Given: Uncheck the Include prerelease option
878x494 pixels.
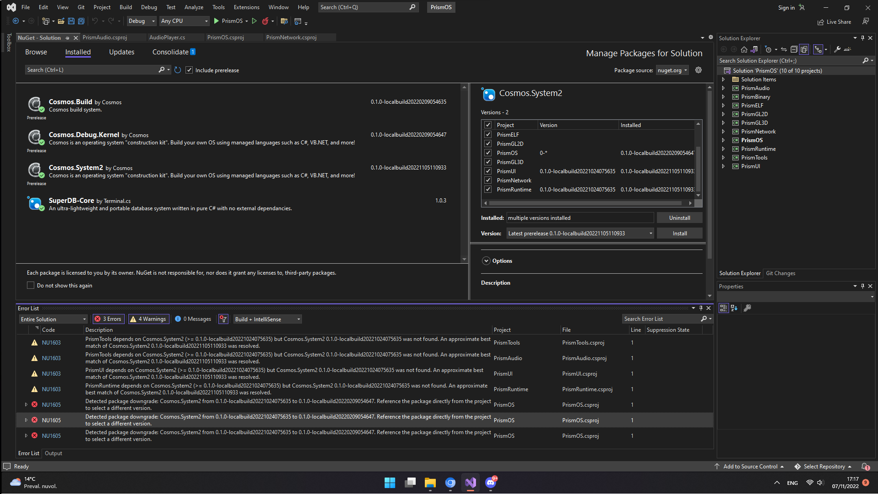Looking at the screenshot, I should pos(189,70).
